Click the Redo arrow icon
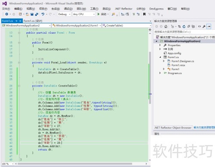Image resolution: width=215 pixels, height=167 pixels. [x=50, y=14]
